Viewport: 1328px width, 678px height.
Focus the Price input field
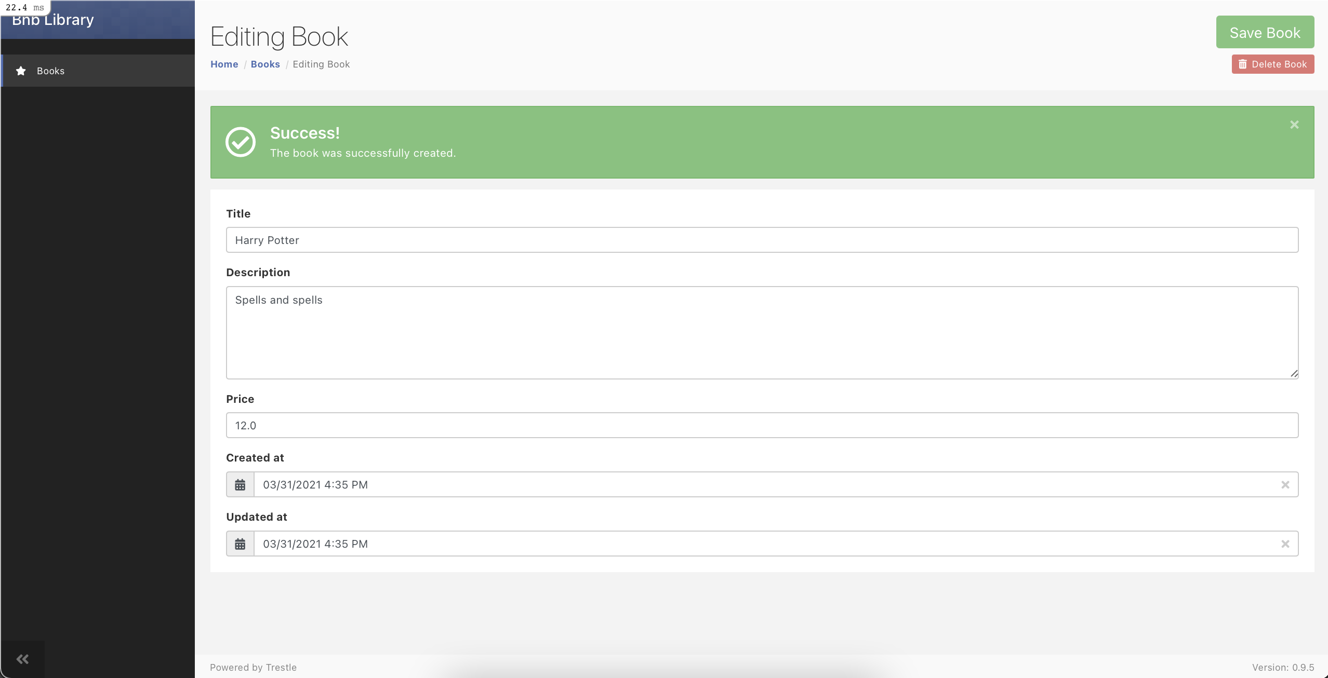click(x=762, y=425)
